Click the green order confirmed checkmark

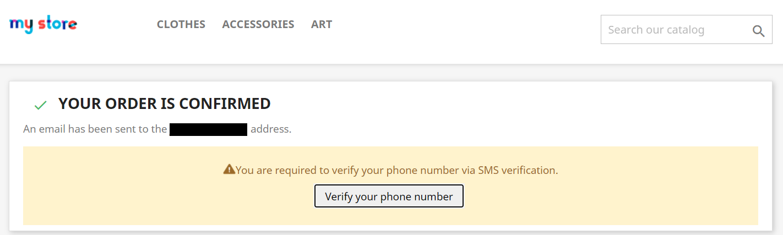(40, 105)
